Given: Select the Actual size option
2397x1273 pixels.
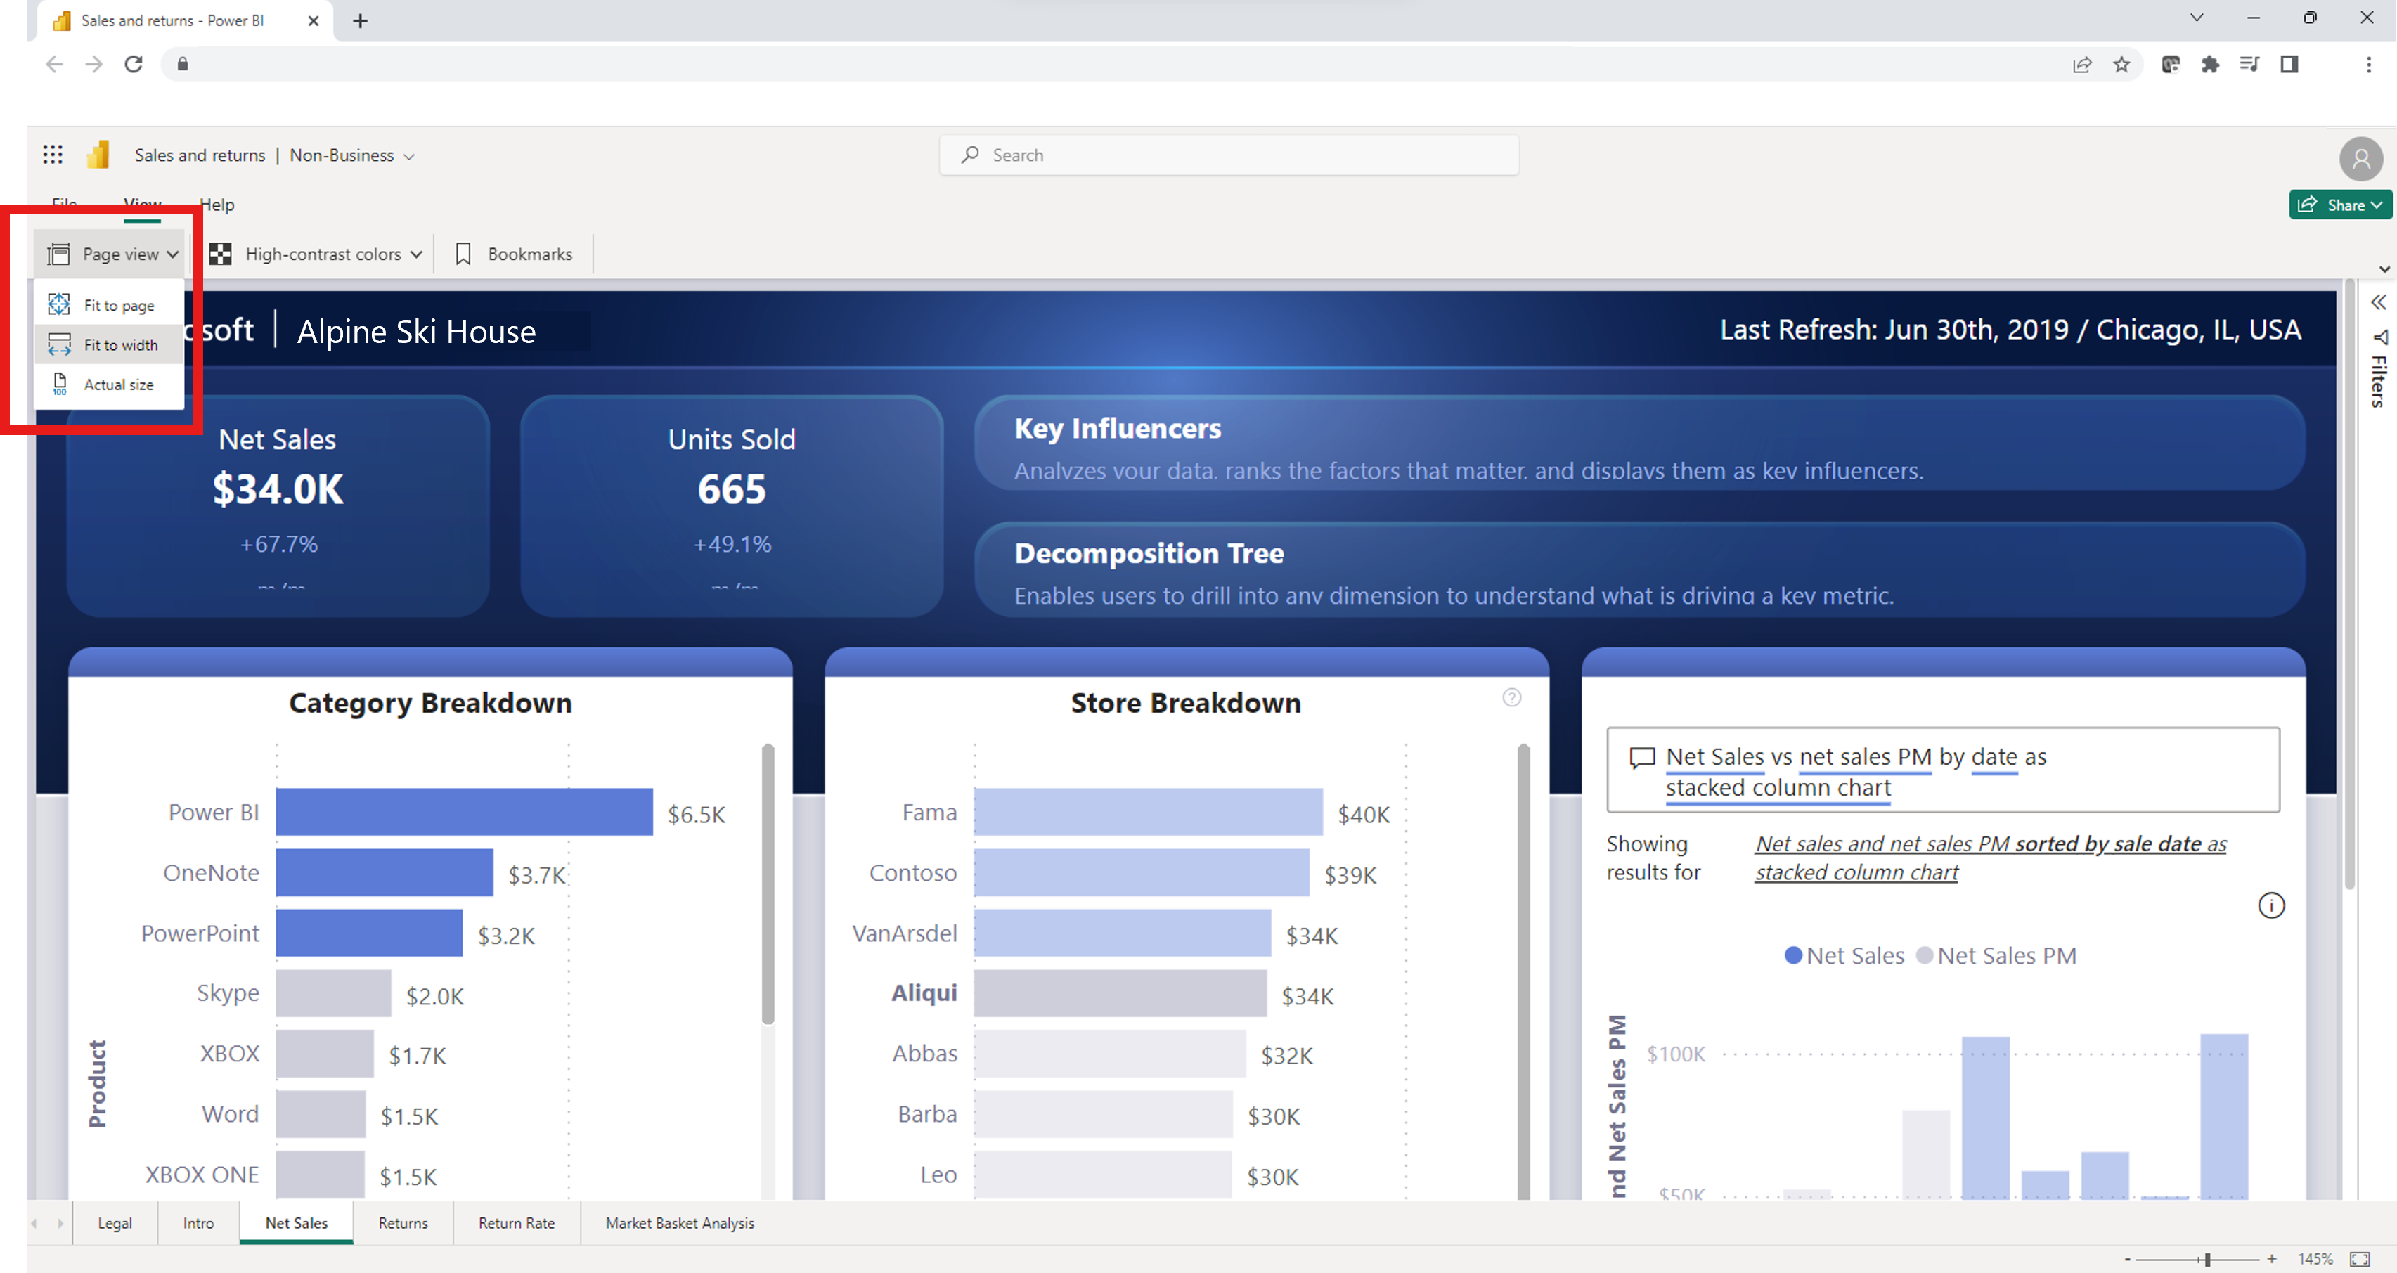Looking at the screenshot, I should pos(119,384).
